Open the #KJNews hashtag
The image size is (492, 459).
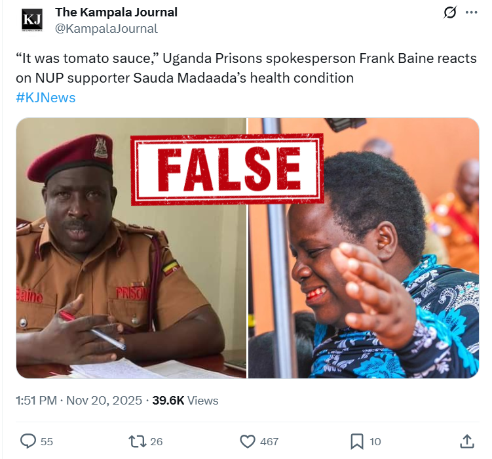pos(46,98)
